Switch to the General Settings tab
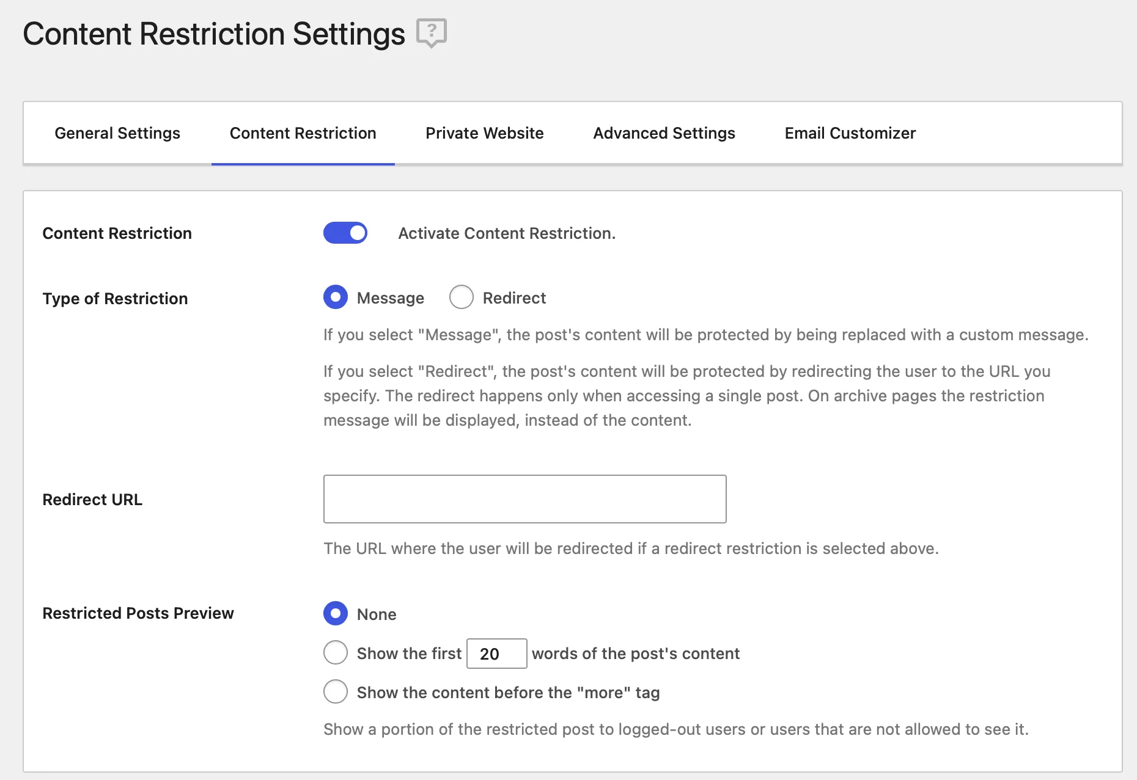Screen dimensions: 1137x780 click(x=117, y=133)
